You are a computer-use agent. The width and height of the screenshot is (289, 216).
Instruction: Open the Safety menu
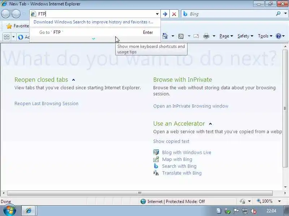245,36
